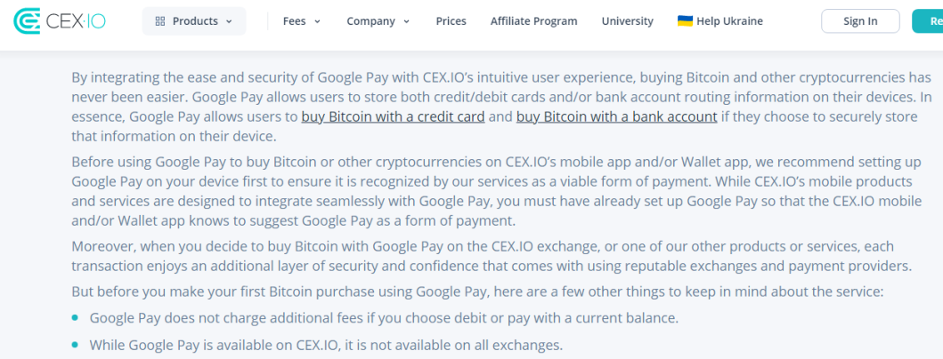The height and width of the screenshot is (359, 943).
Task: Click the Products grid icon
Action: coord(160,21)
